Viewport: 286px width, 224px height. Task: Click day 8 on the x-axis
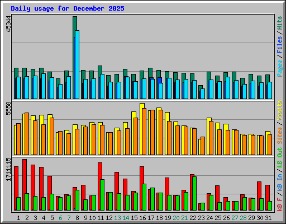coord(77,218)
